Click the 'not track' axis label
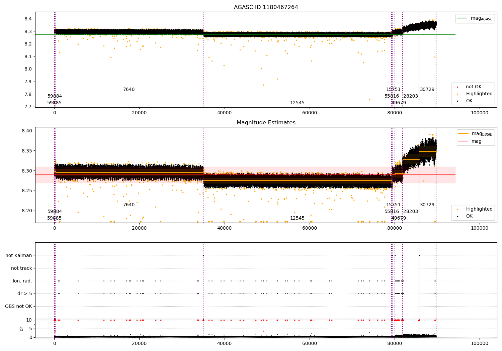 tap(21, 268)
